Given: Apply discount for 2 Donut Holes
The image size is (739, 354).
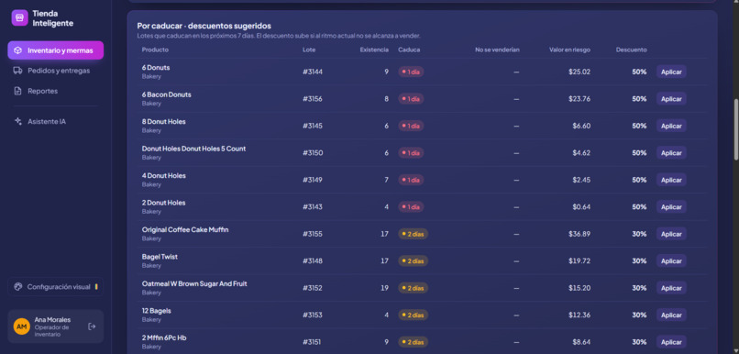Looking at the screenshot, I should (671, 207).
